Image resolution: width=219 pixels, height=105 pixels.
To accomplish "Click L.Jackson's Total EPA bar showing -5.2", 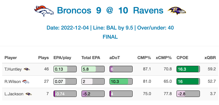I will (x=93, y=94).
